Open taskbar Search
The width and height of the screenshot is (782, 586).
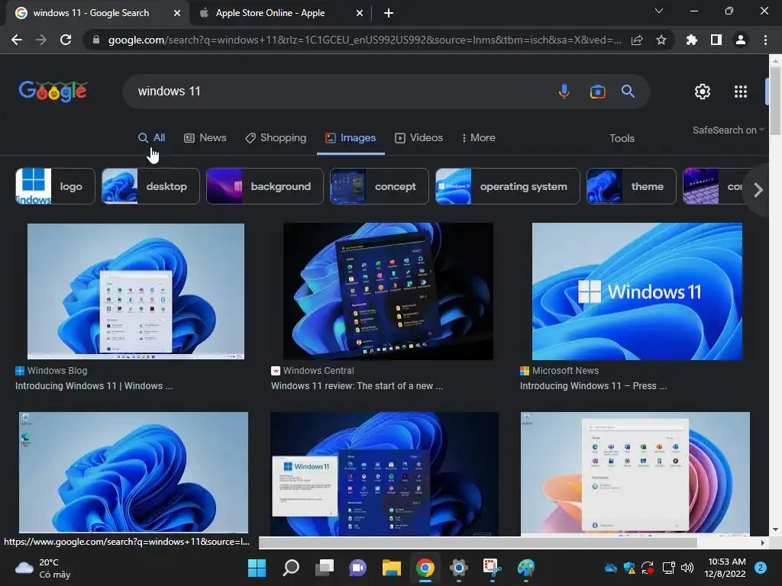coord(291,568)
